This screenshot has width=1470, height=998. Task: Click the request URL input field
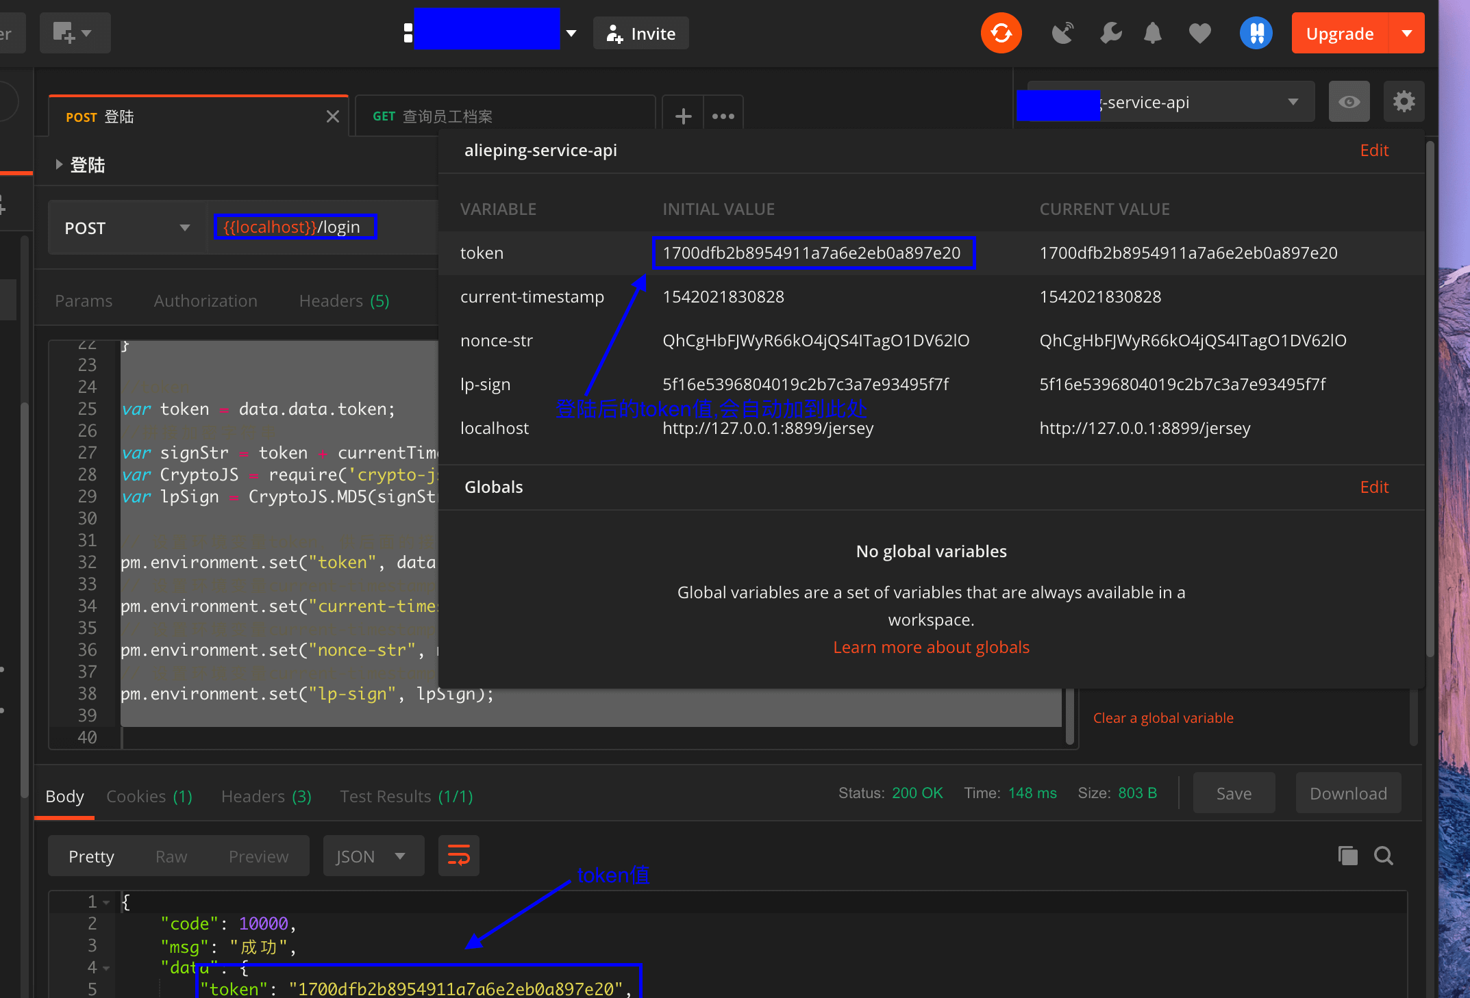coord(322,227)
